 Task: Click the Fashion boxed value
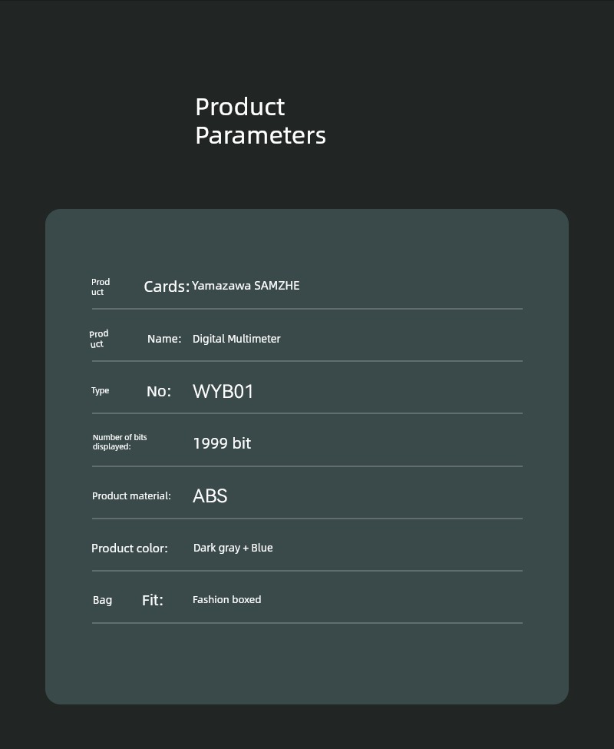point(227,599)
